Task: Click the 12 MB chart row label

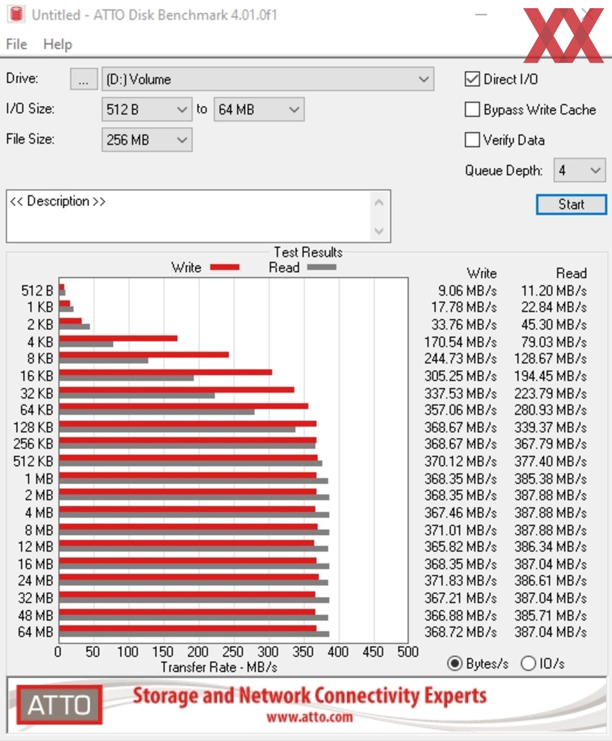Action: pos(36,547)
